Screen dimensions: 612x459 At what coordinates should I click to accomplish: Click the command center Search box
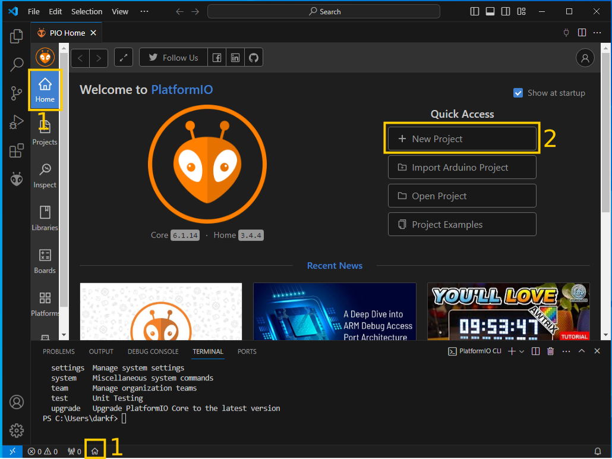324,11
